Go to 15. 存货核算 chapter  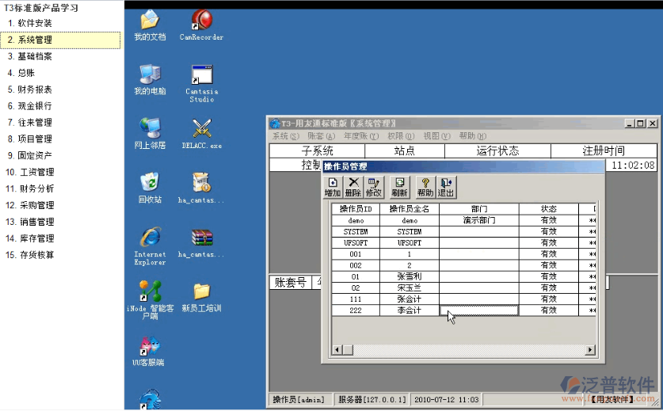[32, 255]
